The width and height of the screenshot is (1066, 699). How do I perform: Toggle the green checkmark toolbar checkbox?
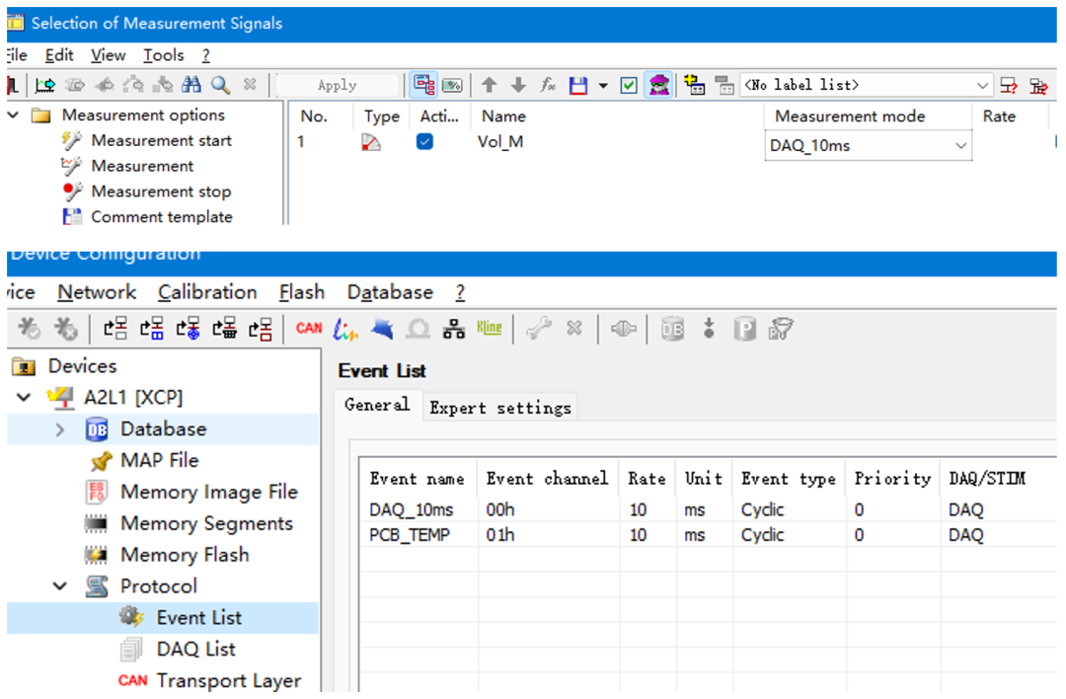pos(629,86)
